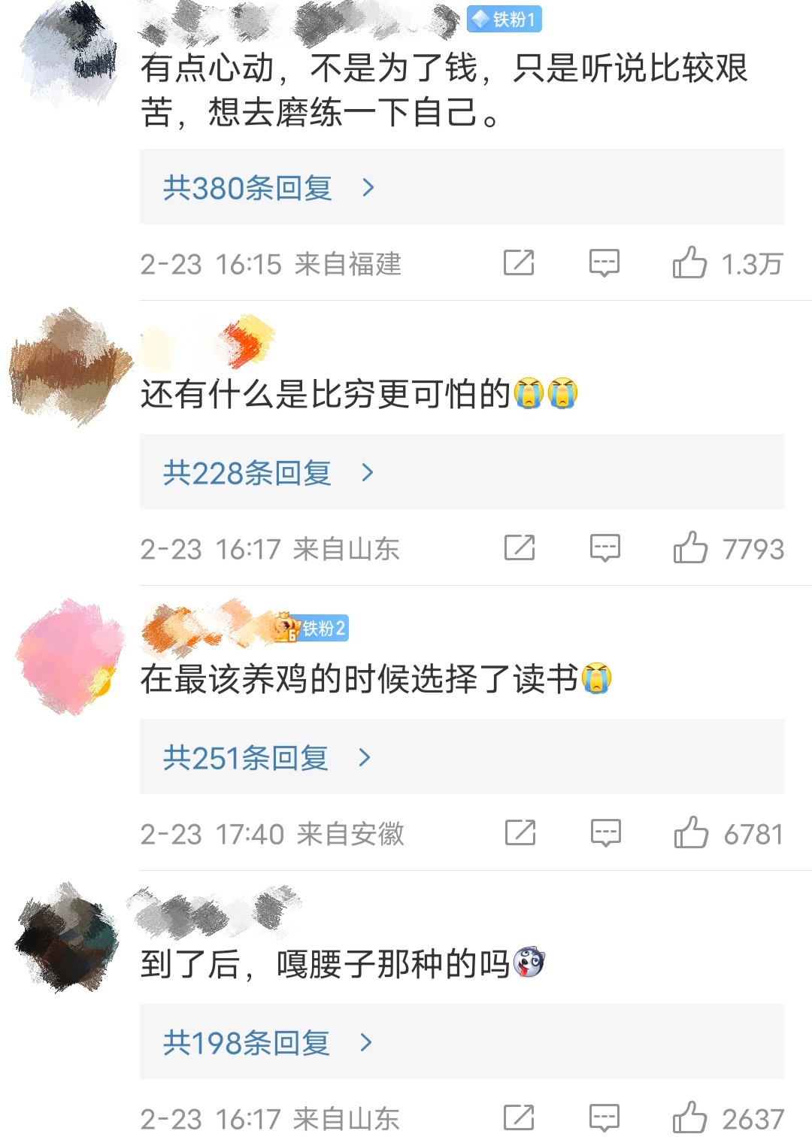
Task: Open the 共198条回复 reply thread
Action: click(462, 1041)
